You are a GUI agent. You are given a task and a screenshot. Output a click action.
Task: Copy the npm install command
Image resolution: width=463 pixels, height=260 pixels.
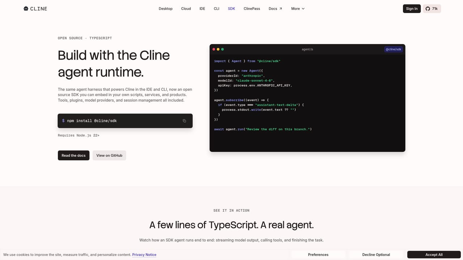click(184, 121)
